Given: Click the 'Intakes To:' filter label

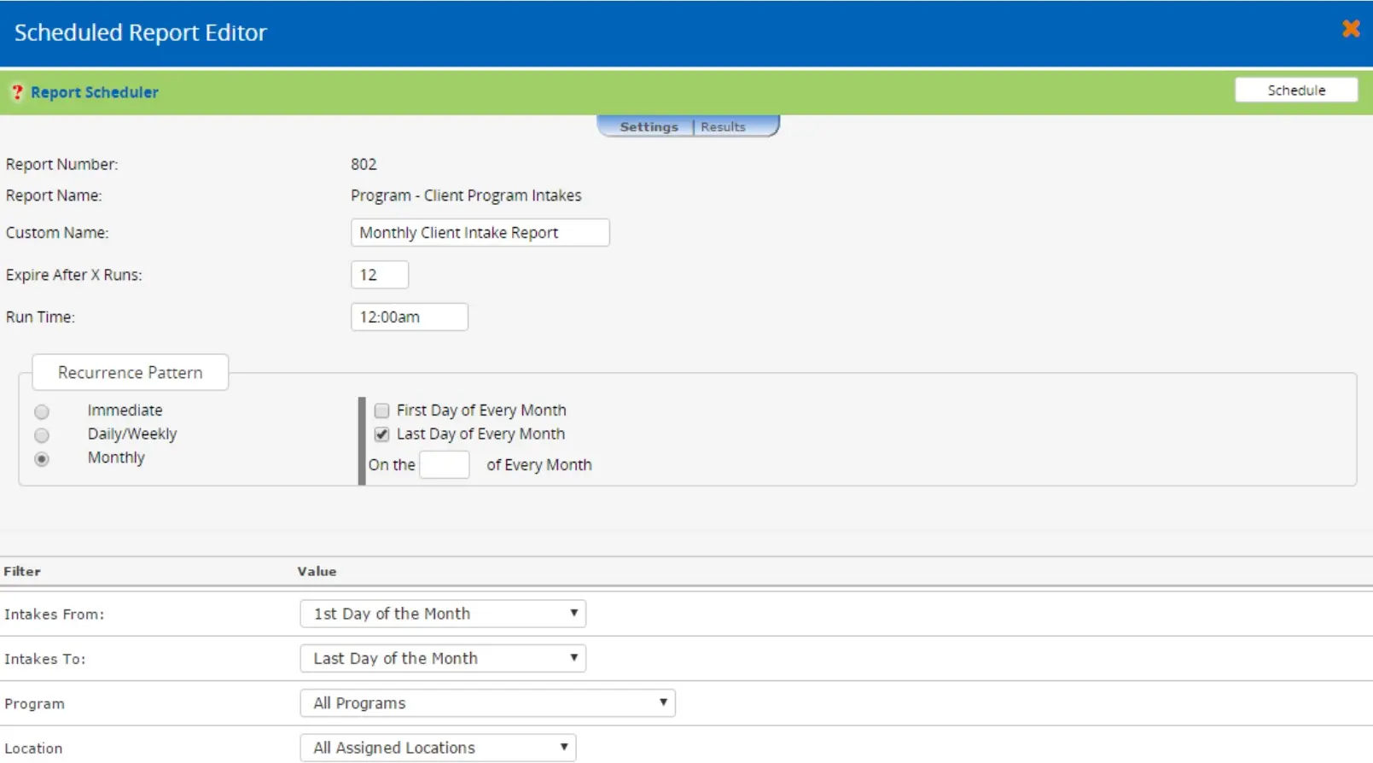Looking at the screenshot, I should click(45, 659).
